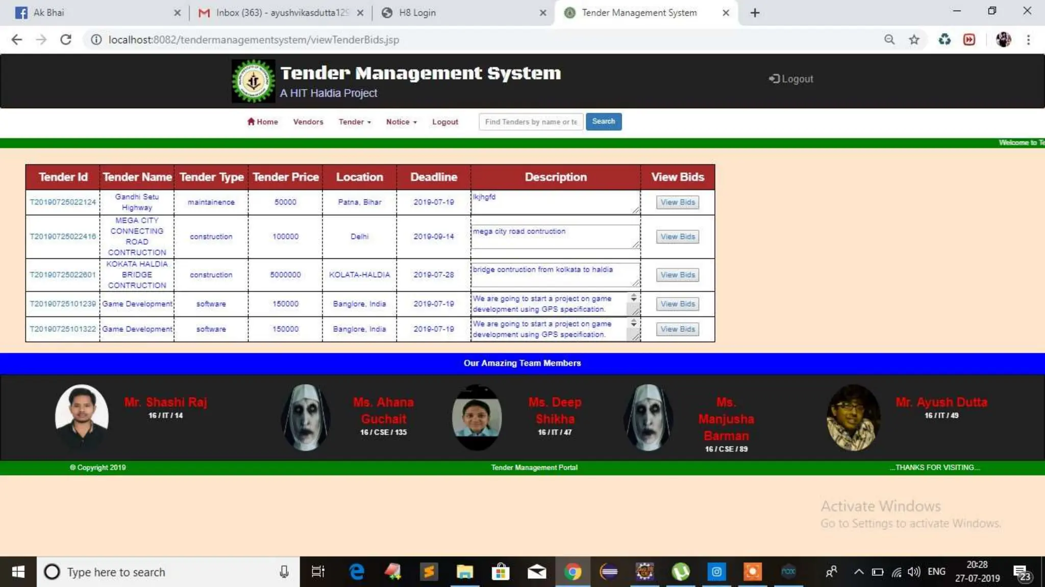Click the Find Tenders search field

click(531, 122)
